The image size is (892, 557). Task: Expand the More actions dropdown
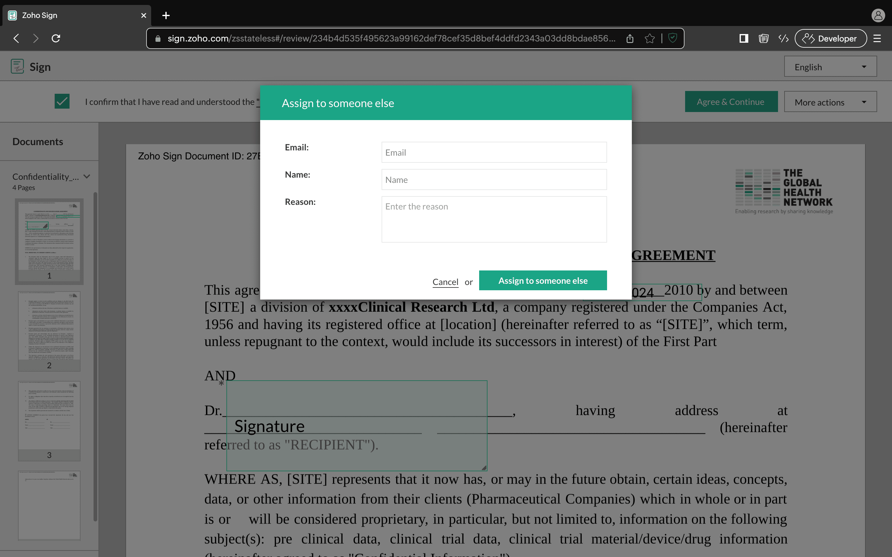click(830, 102)
